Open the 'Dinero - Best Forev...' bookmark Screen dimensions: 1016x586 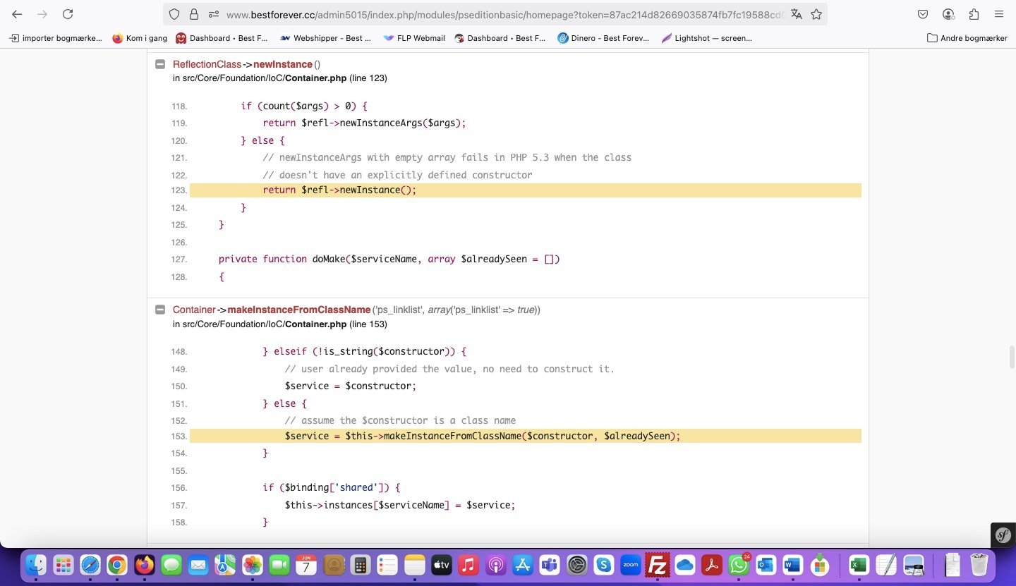click(x=603, y=38)
